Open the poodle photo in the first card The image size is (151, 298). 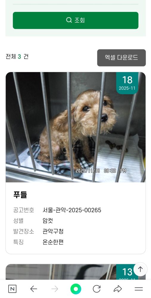tap(76, 127)
